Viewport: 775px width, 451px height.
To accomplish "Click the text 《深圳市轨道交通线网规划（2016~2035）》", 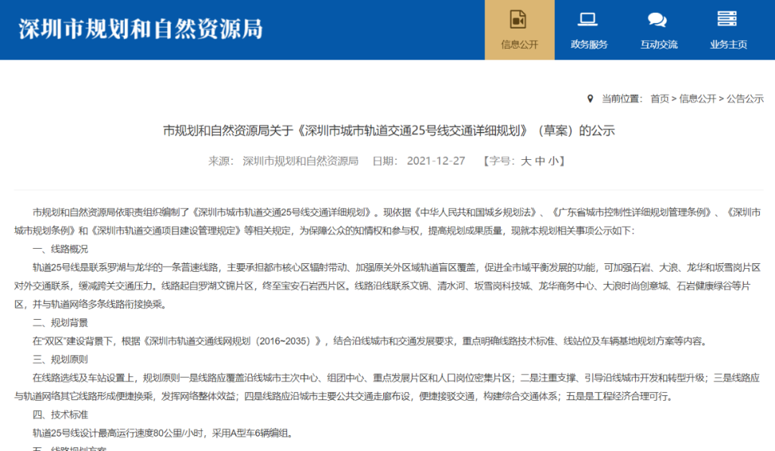I will click(x=232, y=341).
